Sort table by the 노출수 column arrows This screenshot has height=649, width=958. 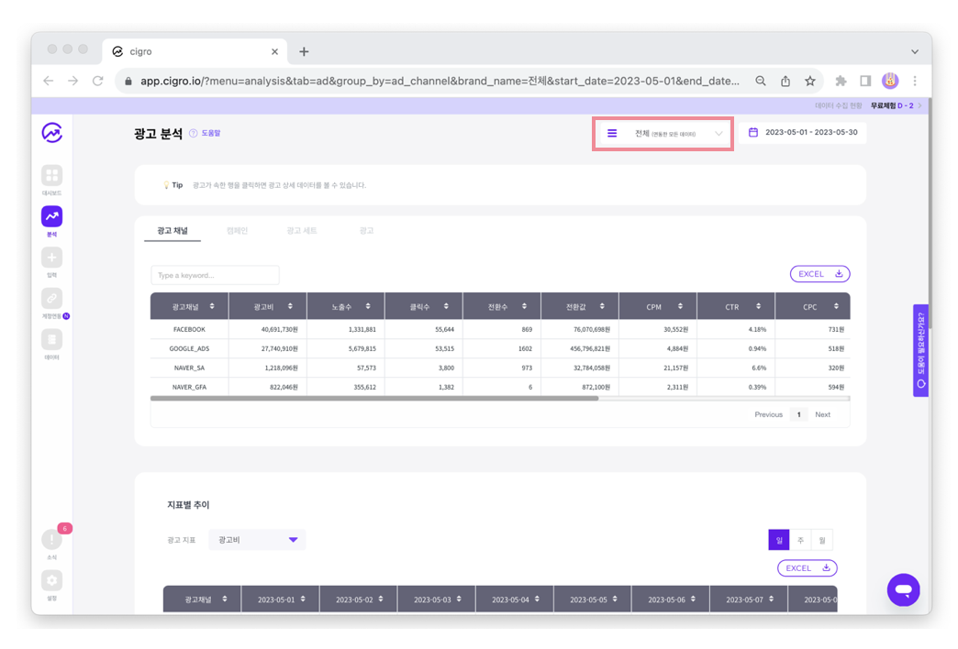pyautogui.click(x=368, y=306)
